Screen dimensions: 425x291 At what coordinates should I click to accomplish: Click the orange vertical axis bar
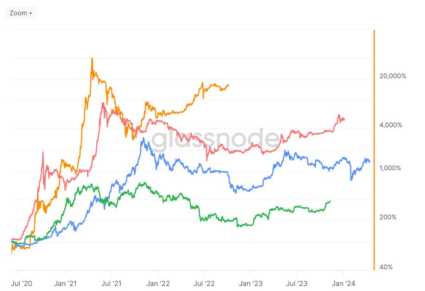(375, 150)
